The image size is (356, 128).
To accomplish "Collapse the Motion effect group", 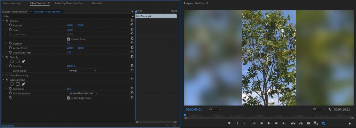I will tap(3, 21).
